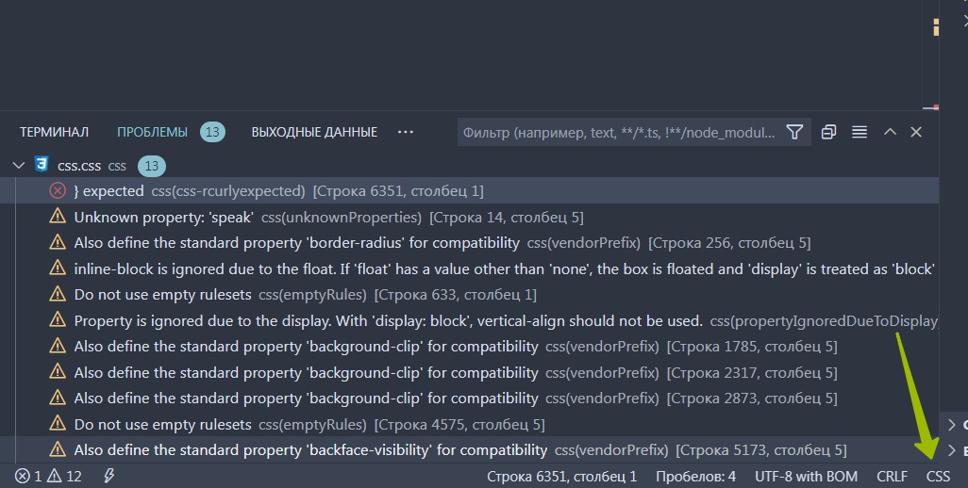Image resolution: width=968 pixels, height=488 pixels.
Task: Select the css.css file name
Action: (x=79, y=166)
